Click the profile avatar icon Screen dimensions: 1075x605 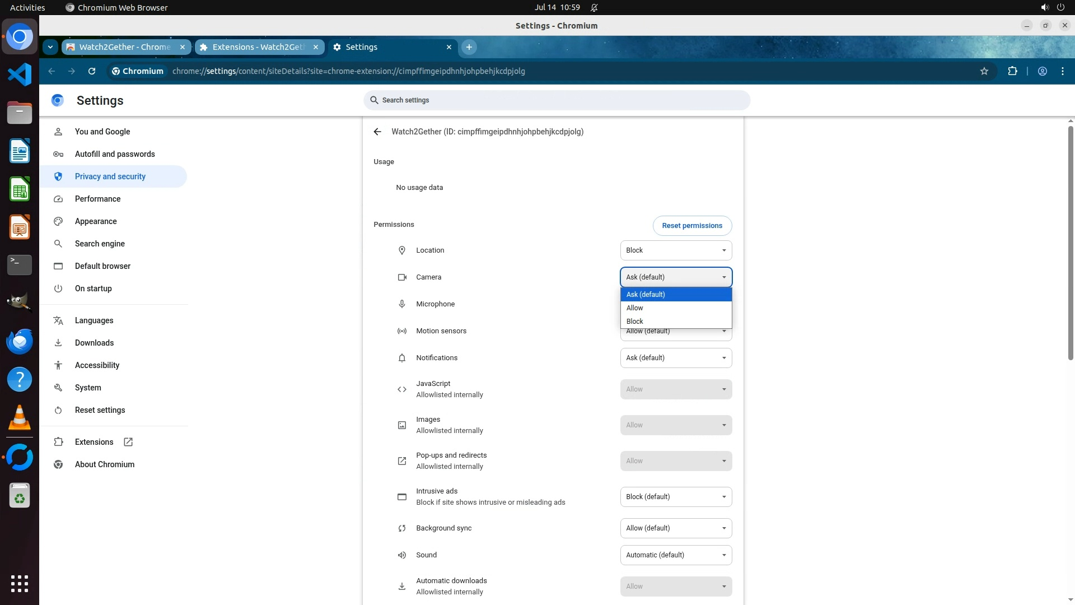point(1042,71)
